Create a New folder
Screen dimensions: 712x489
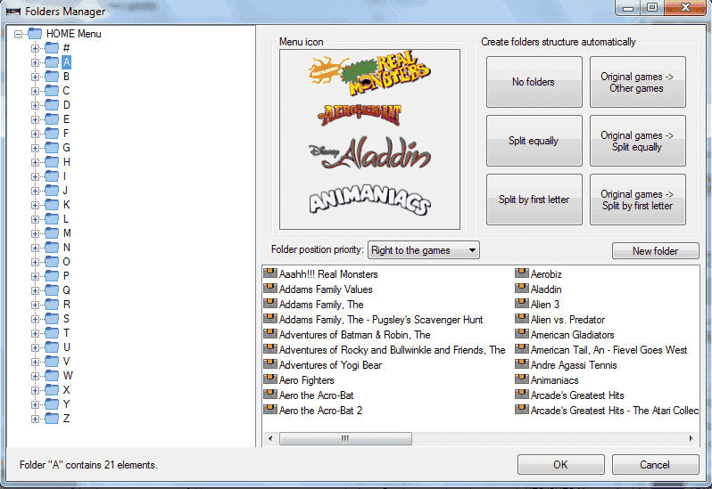click(655, 250)
